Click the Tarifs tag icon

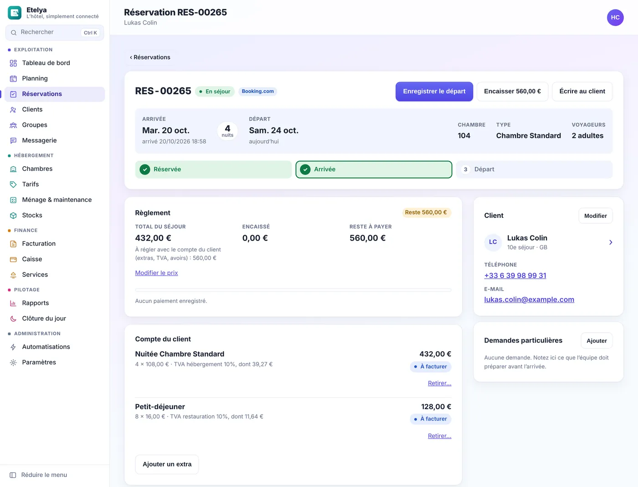click(13, 185)
